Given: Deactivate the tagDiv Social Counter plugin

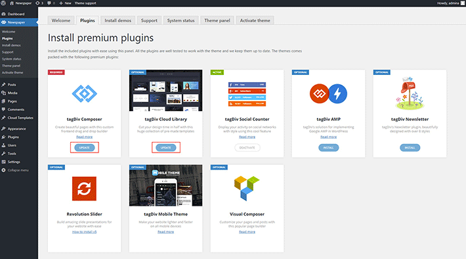Looking at the screenshot, I should point(247,148).
